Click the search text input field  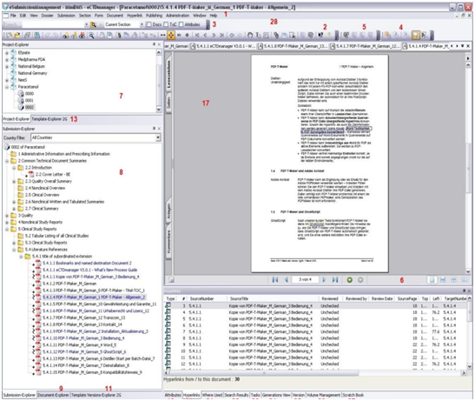[53, 24]
